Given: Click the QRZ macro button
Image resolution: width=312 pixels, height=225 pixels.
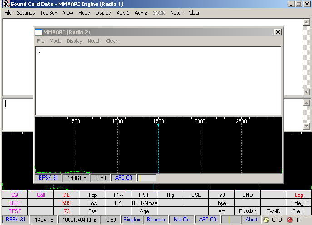Looking at the screenshot, I should (15, 203).
